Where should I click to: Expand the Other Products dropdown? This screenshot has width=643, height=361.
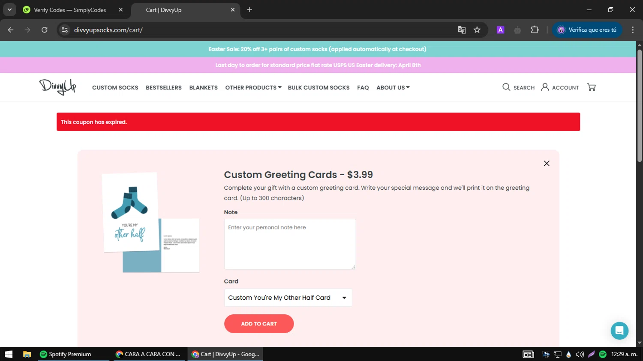tap(253, 87)
